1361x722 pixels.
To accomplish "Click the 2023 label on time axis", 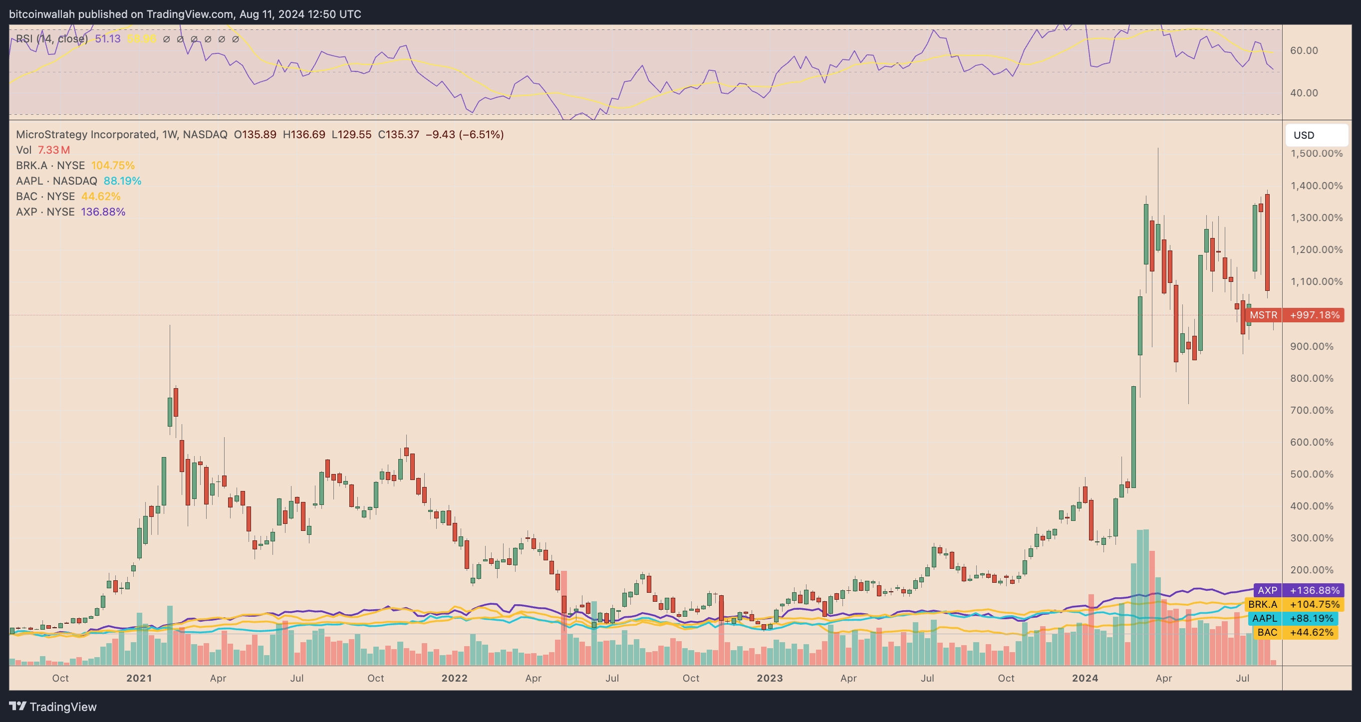I will point(770,678).
